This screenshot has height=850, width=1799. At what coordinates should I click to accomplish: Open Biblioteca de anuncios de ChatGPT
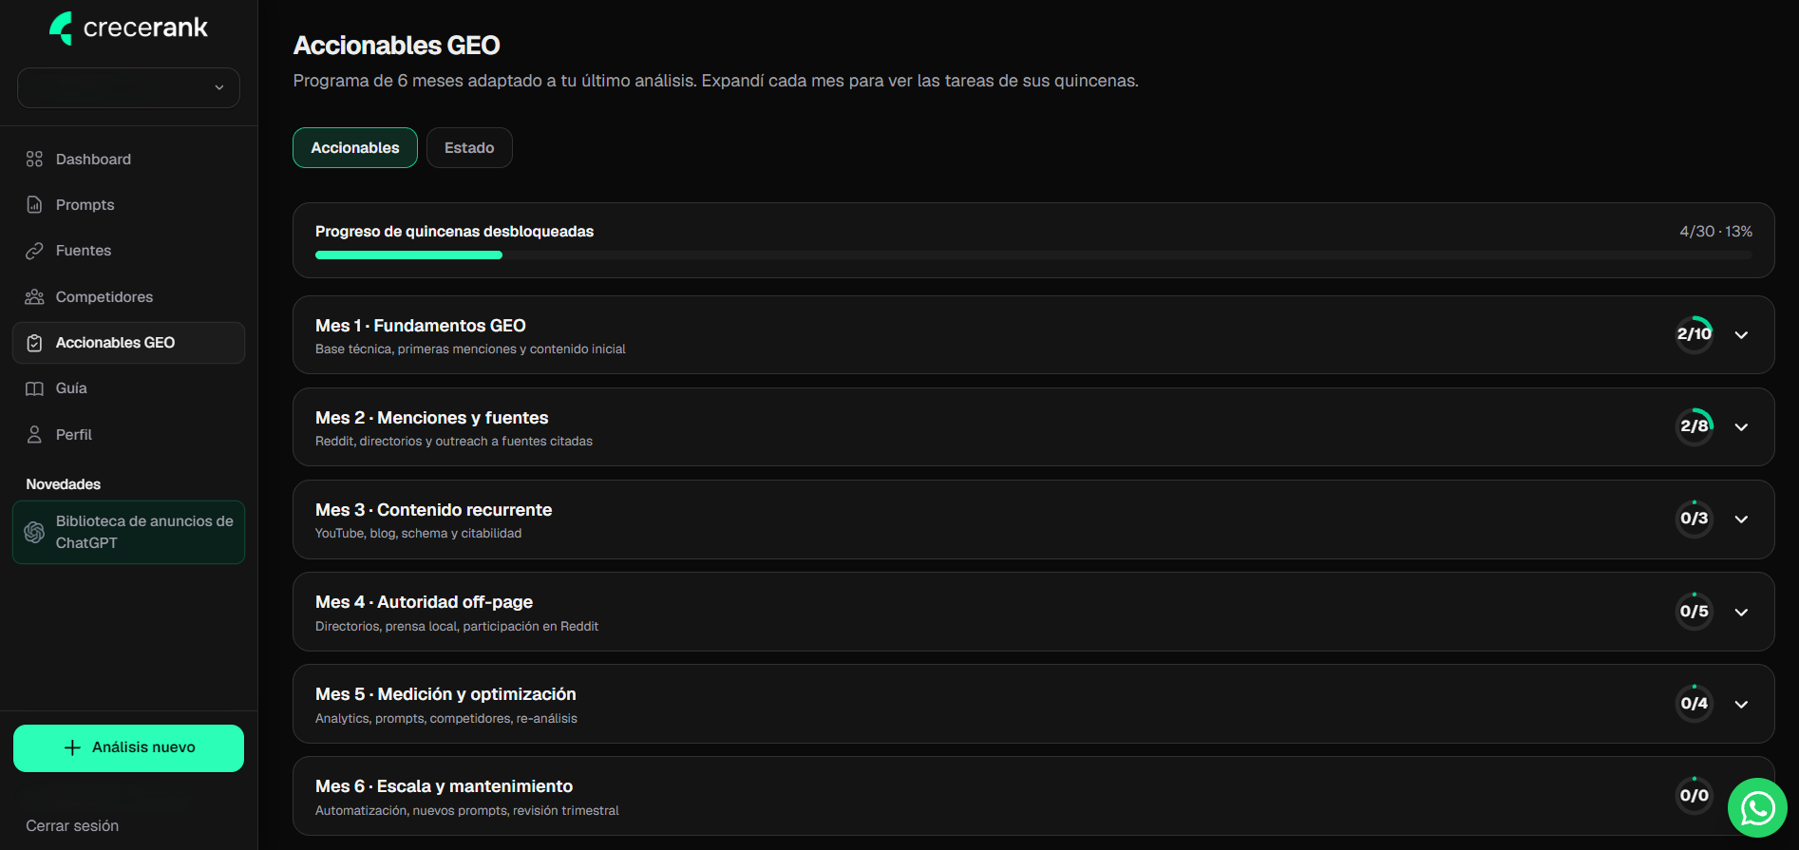pos(128,532)
